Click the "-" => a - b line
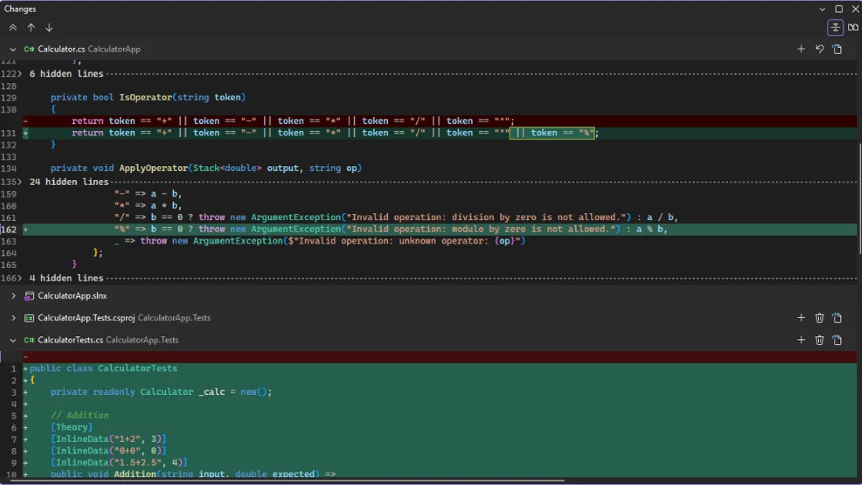The width and height of the screenshot is (862, 485). coord(148,194)
